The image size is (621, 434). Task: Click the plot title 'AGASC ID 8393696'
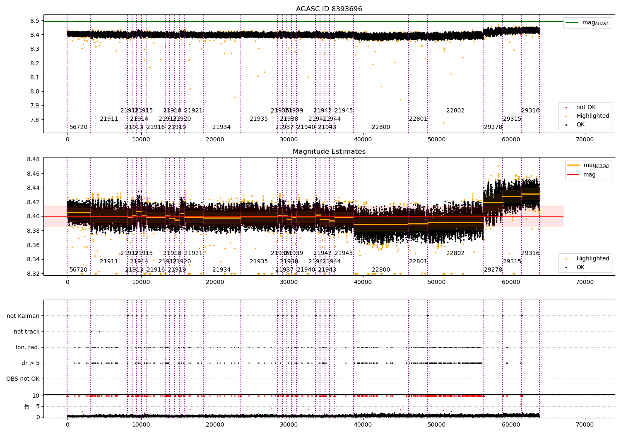[x=329, y=9]
